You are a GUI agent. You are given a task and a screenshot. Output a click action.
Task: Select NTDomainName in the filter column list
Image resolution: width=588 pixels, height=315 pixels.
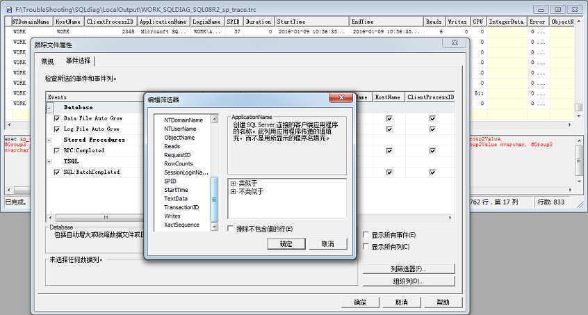[183, 120]
